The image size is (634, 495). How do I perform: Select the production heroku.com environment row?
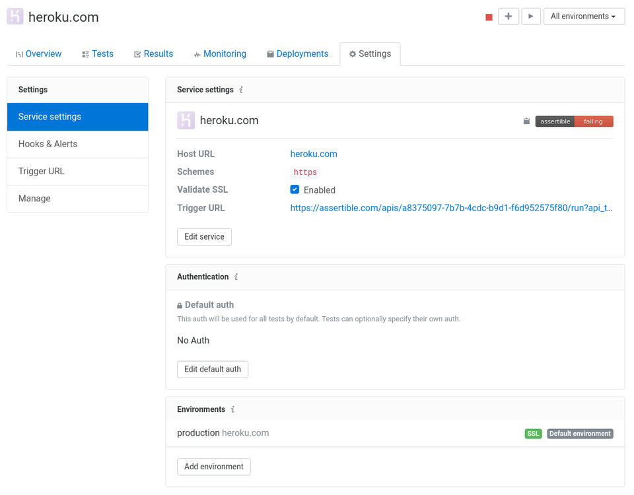tap(395, 433)
